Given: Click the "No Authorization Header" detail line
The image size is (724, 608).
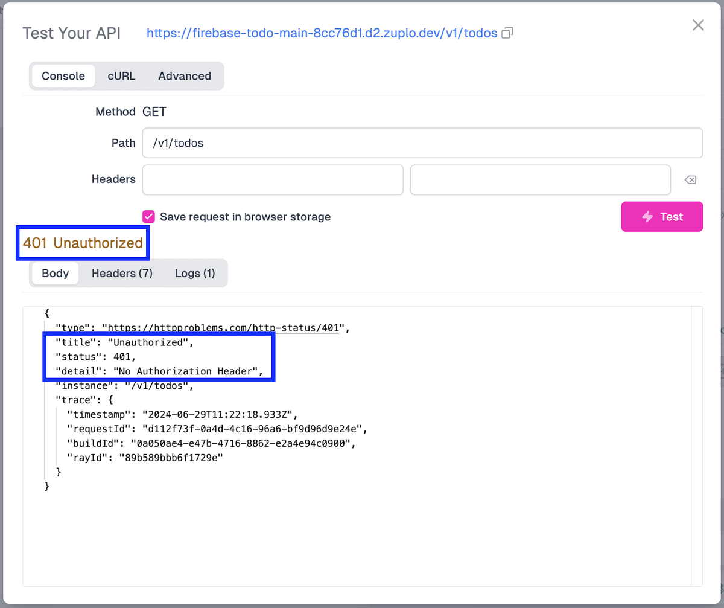Looking at the screenshot, I should 159,371.
